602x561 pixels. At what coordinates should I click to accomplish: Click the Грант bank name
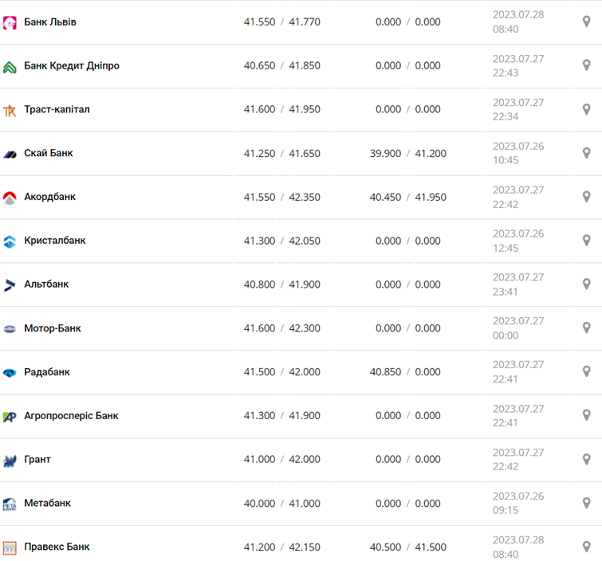pos(37,459)
